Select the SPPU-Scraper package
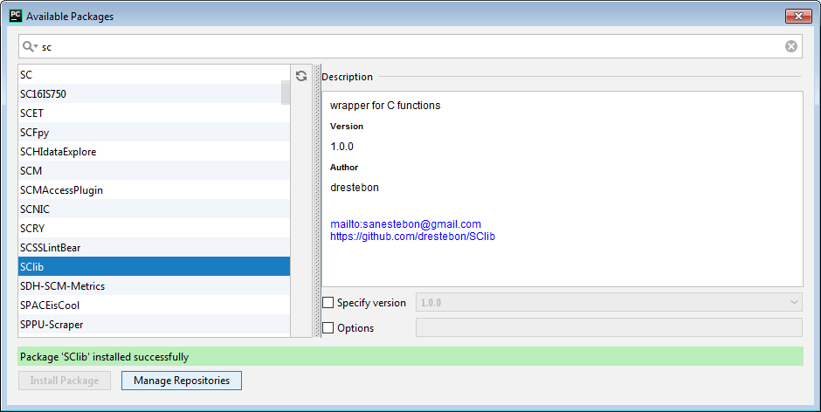Viewport: 821px width, 412px height. (x=154, y=325)
